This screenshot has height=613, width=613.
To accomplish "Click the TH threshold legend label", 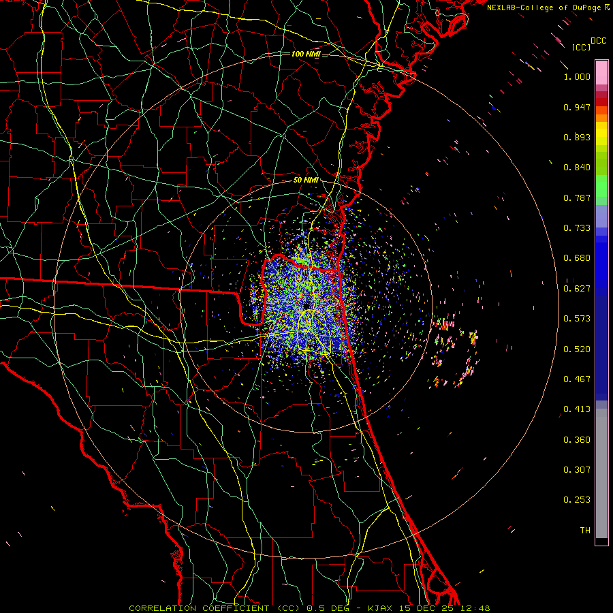I will pos(585,531).
